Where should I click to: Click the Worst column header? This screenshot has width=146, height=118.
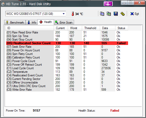(75, 28)
